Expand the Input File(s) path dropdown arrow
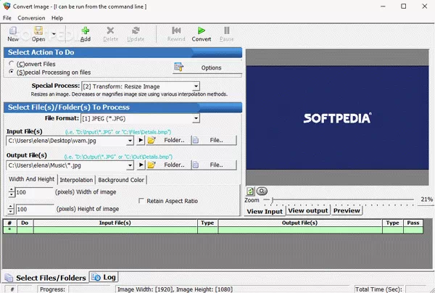 (x=130, y=141)
